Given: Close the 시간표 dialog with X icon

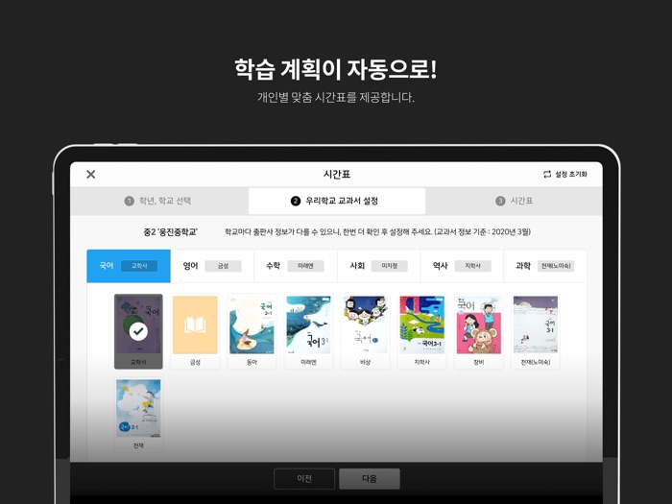Looking at the screenshot, I should click(91, 175).
